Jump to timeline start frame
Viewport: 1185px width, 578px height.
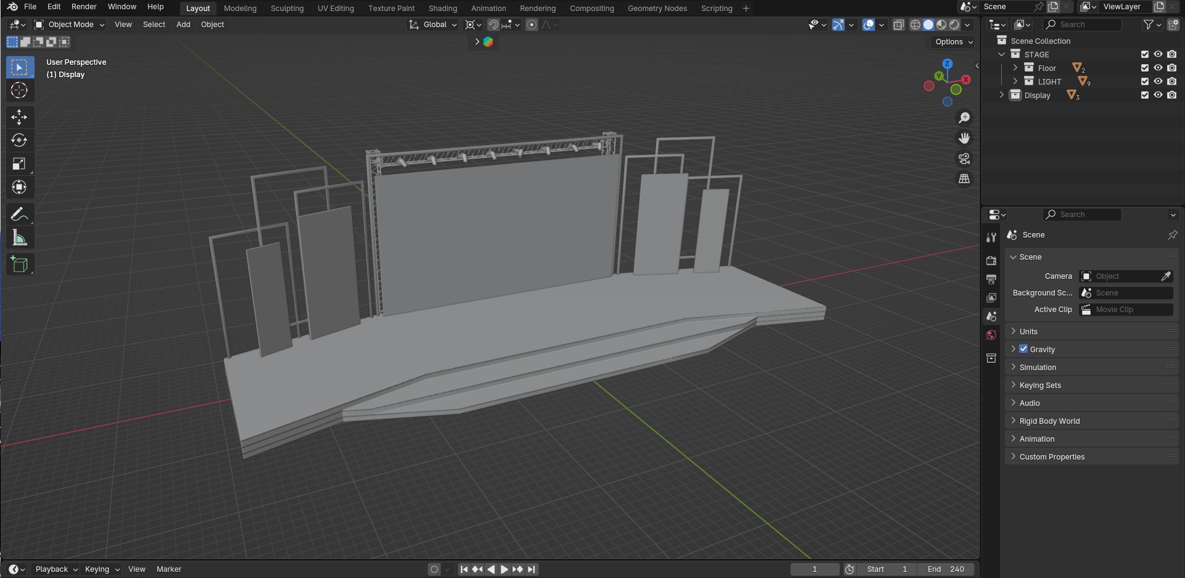pyautogui.click(x=464, y=569)
